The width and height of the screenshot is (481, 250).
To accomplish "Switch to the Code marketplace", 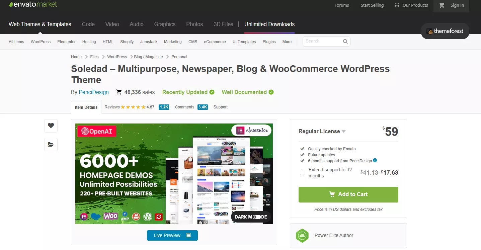I will click(88, 24).
